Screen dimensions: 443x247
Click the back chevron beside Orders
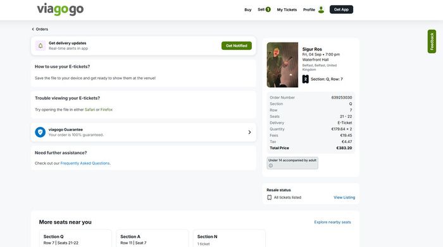33,29
